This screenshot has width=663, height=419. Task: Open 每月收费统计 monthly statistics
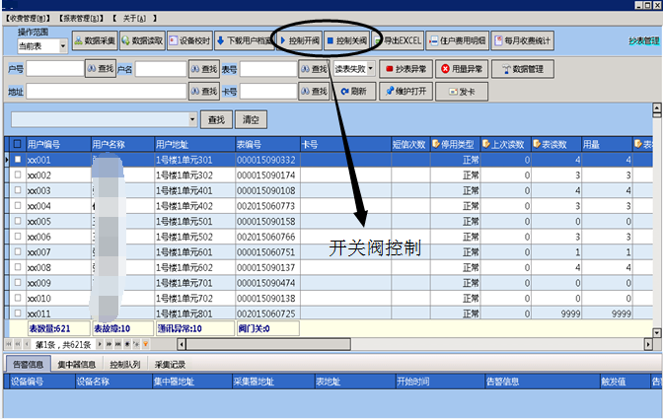pyautogui.click(x=523, y=40)
